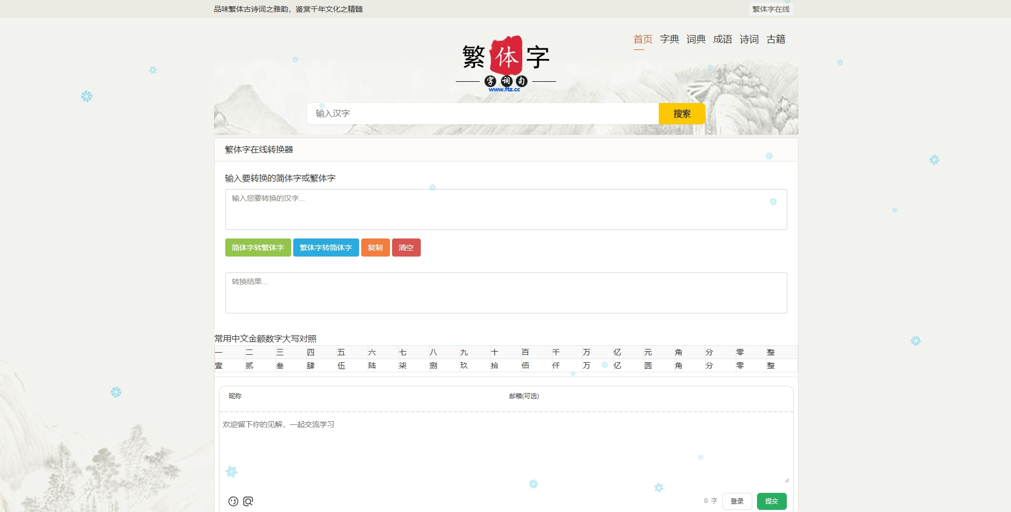Viewport: 1011px width, 512px height.
Task: Click the 繁体字在线 link at top right
Action: tap(771, 8)
